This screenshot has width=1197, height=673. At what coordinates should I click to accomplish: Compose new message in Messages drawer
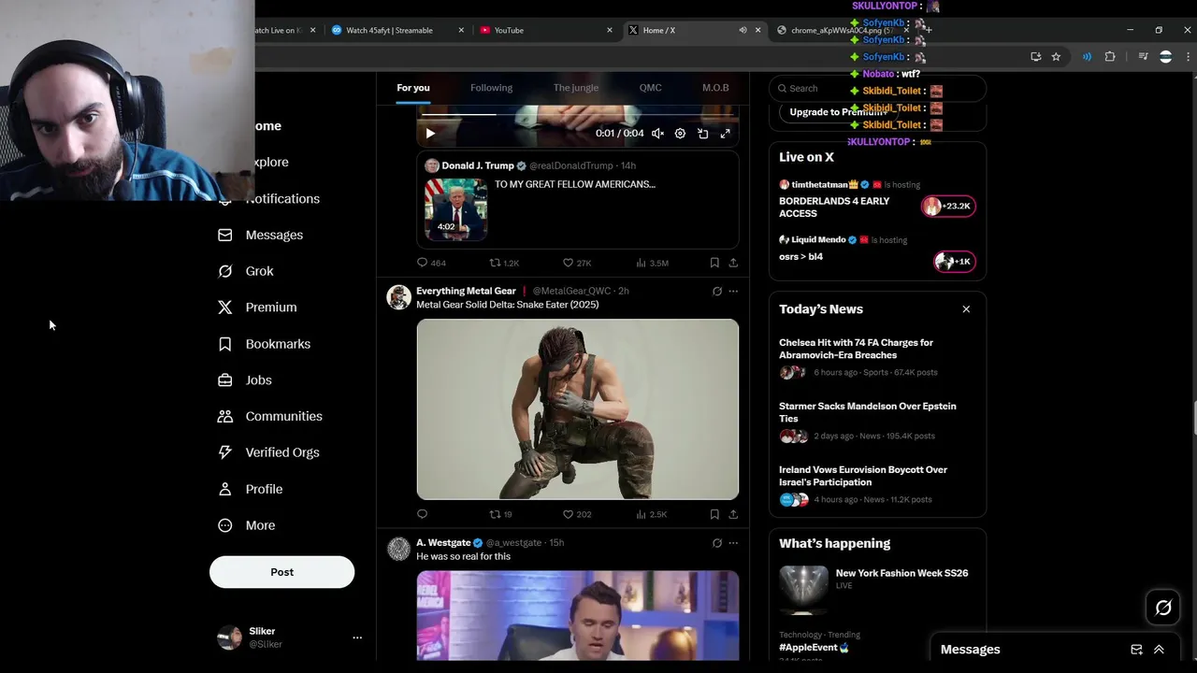[1136, 650]
